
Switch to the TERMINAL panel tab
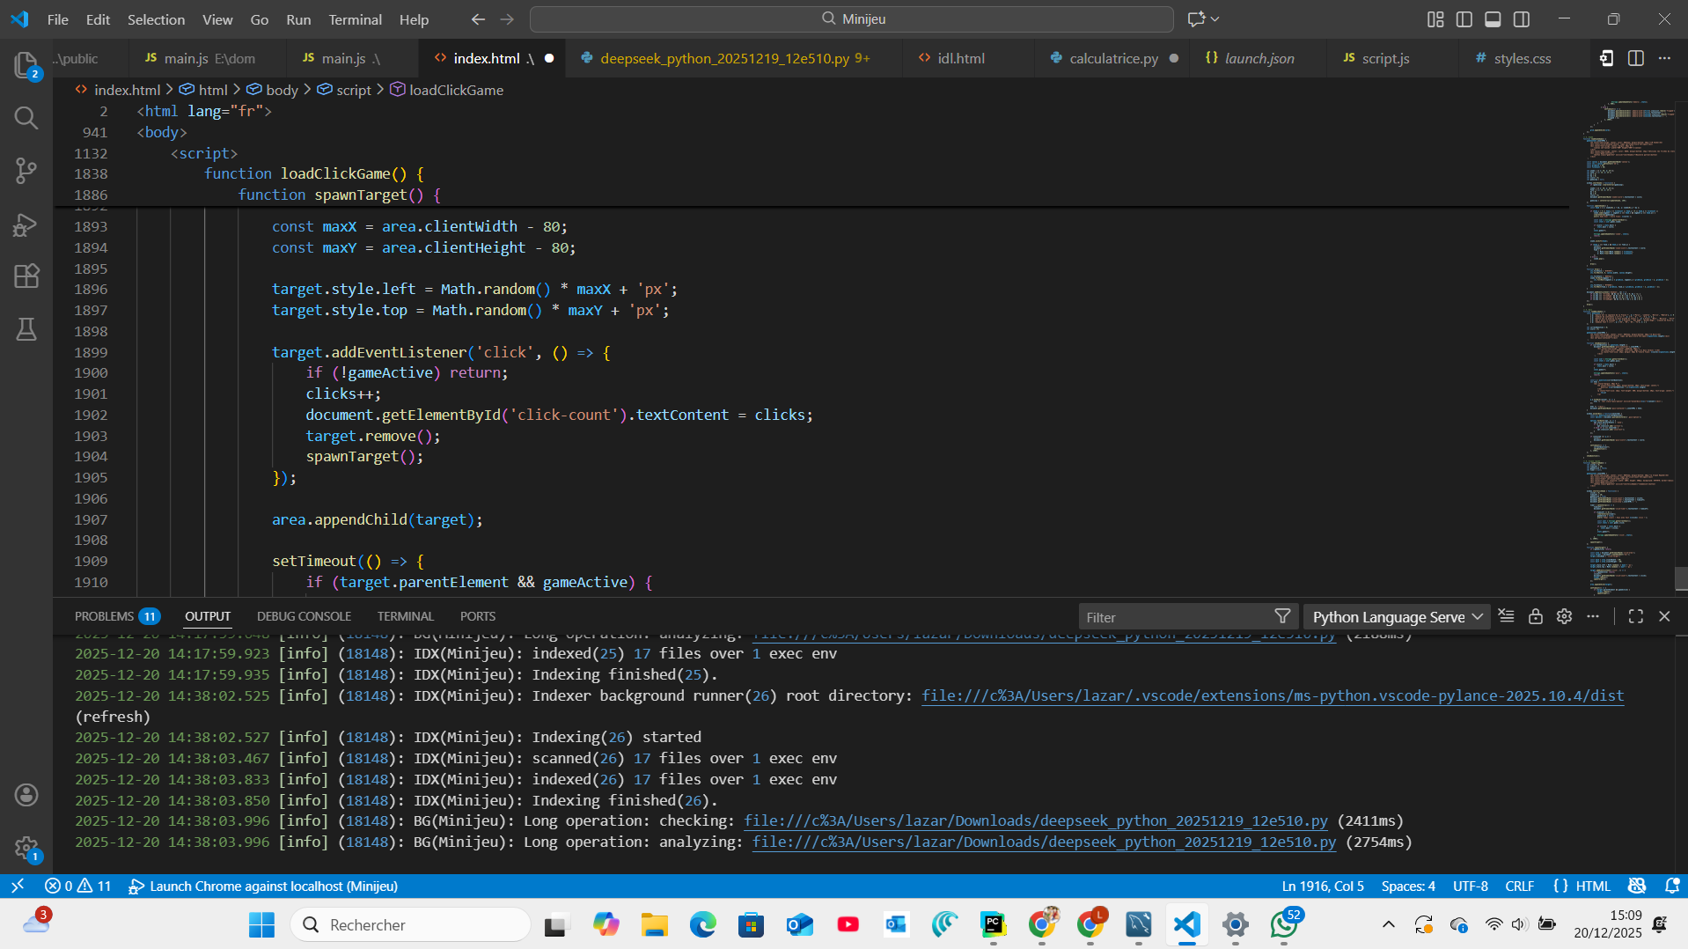coord(405,617)
